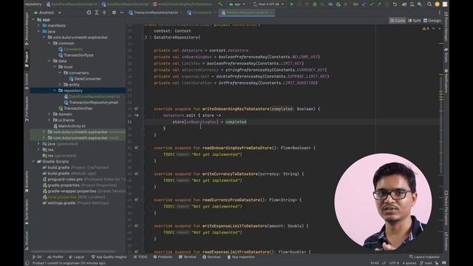Open Project panel gear options
The image size is (473, 266).
tap(114, 13)
